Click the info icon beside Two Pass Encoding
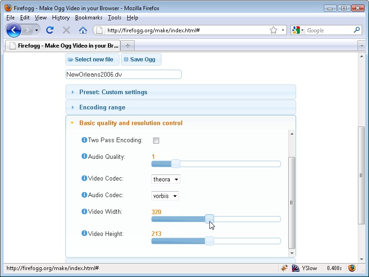Viewport: 369px width, 277px height. (x=84, y=140)
